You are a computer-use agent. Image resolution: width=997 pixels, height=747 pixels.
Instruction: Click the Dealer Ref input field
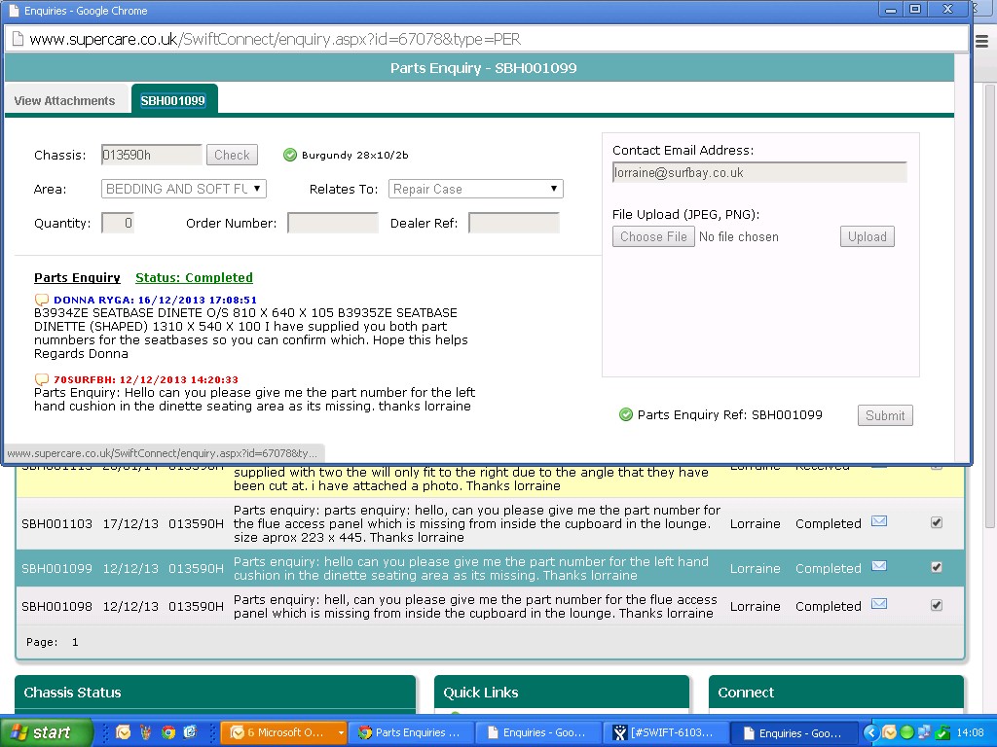pos(514,223)
